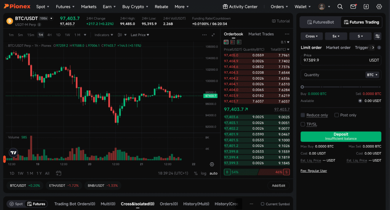The height and width of the screenshot is (210, 390).
Task: Switch bottom panel to Futures
Action: (x=36, y=204)
